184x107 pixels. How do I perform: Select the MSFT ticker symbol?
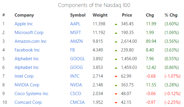(x=75, y=33)
